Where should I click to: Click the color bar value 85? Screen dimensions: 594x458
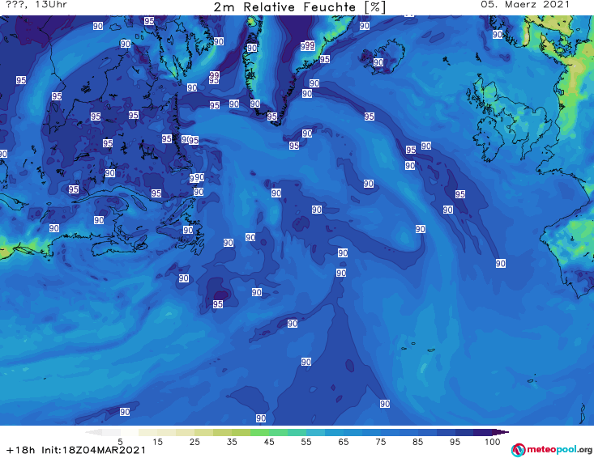(417, 442)
